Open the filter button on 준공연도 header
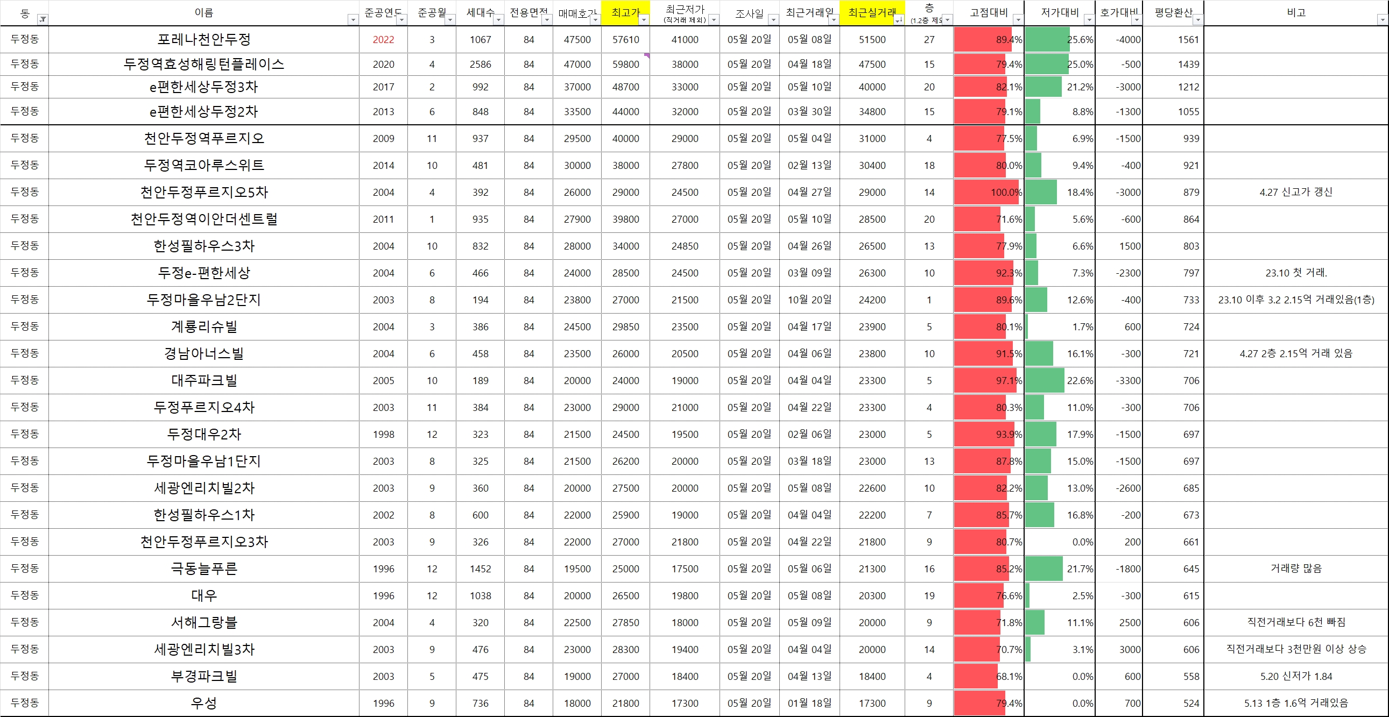 pos(401,20)
